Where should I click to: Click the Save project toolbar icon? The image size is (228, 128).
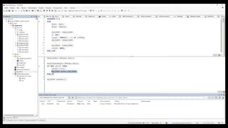tap(9, 11)
